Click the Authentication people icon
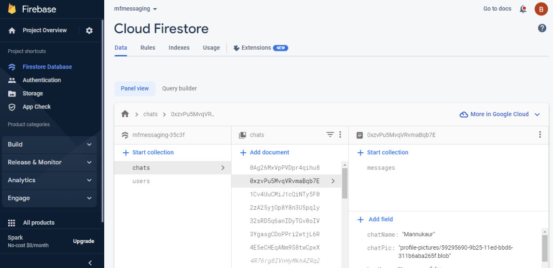The height and width of the screenshot is (268, 553). (12, 80)
